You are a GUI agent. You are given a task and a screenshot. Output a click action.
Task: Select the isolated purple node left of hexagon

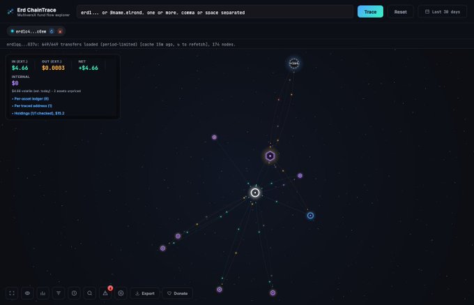[x=214, y=137]
